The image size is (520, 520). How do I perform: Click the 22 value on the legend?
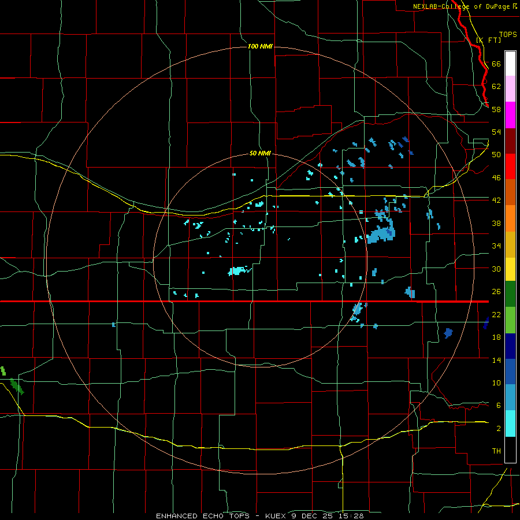[496, 314]
